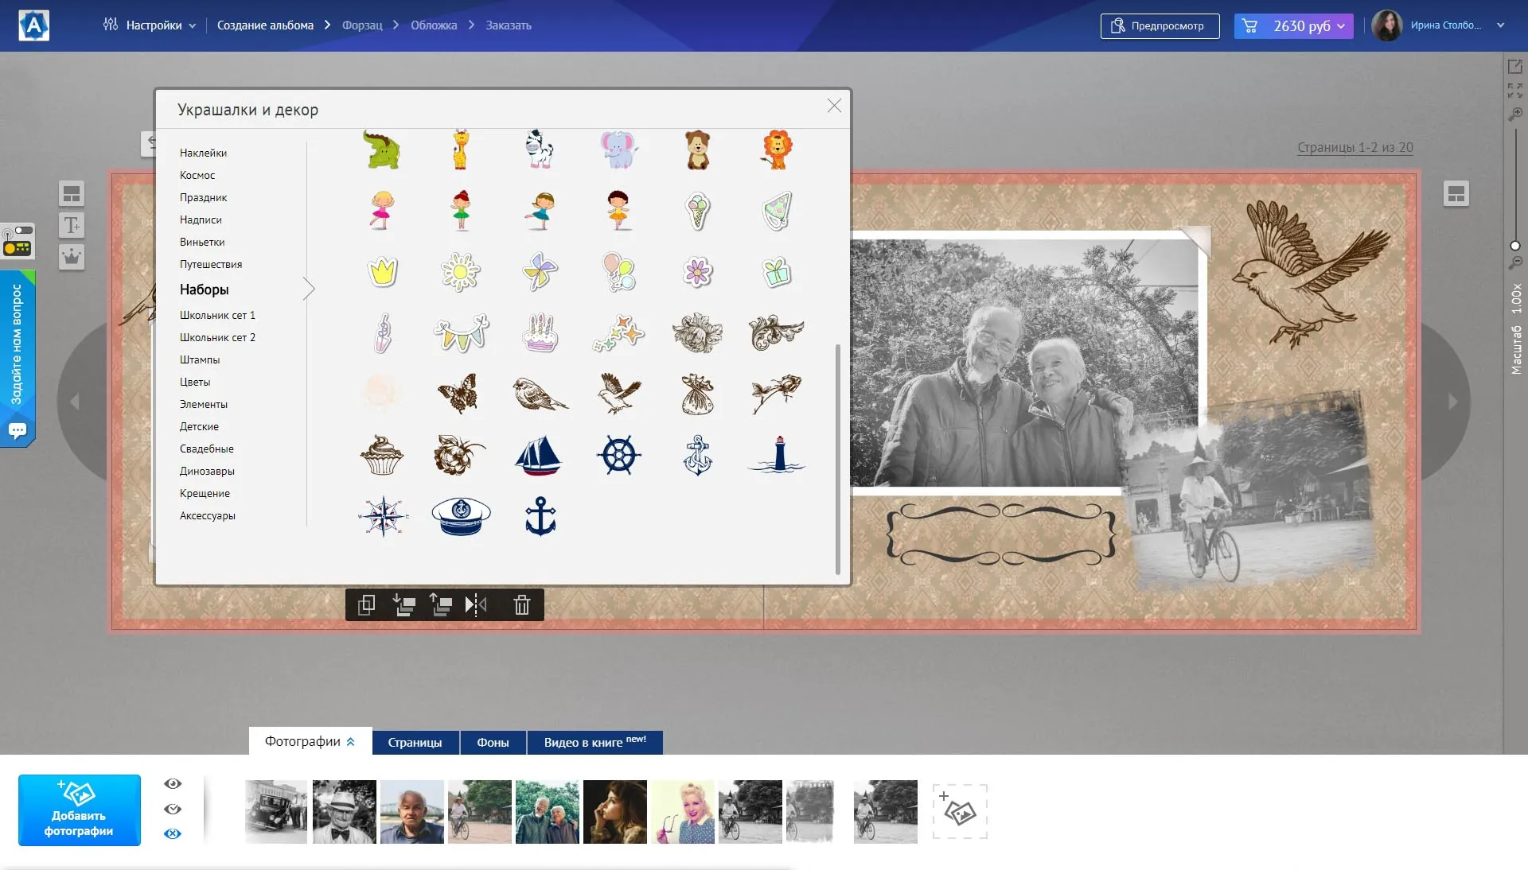Toggle fullscreen mode icon
Image resolution: width=1528 pixels, height=870 pixels.
1515,91
